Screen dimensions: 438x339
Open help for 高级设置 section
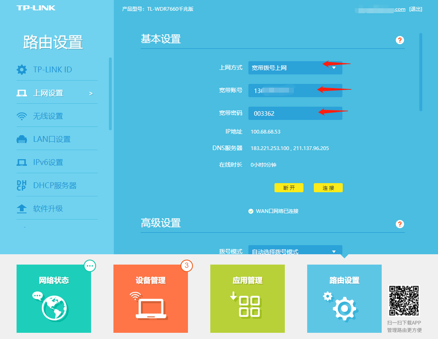[x=400, y=224]
